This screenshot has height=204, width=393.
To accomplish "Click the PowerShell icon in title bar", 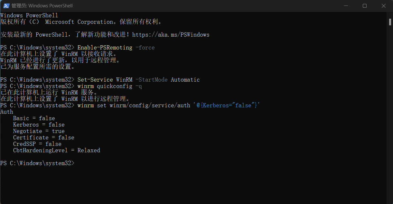I will point(6,5).
